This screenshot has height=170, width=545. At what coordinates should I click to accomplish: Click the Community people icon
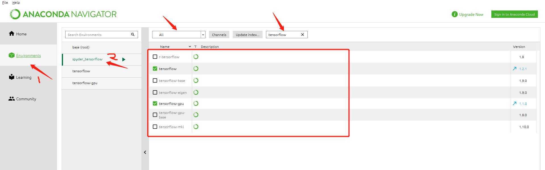coord(12,99)
